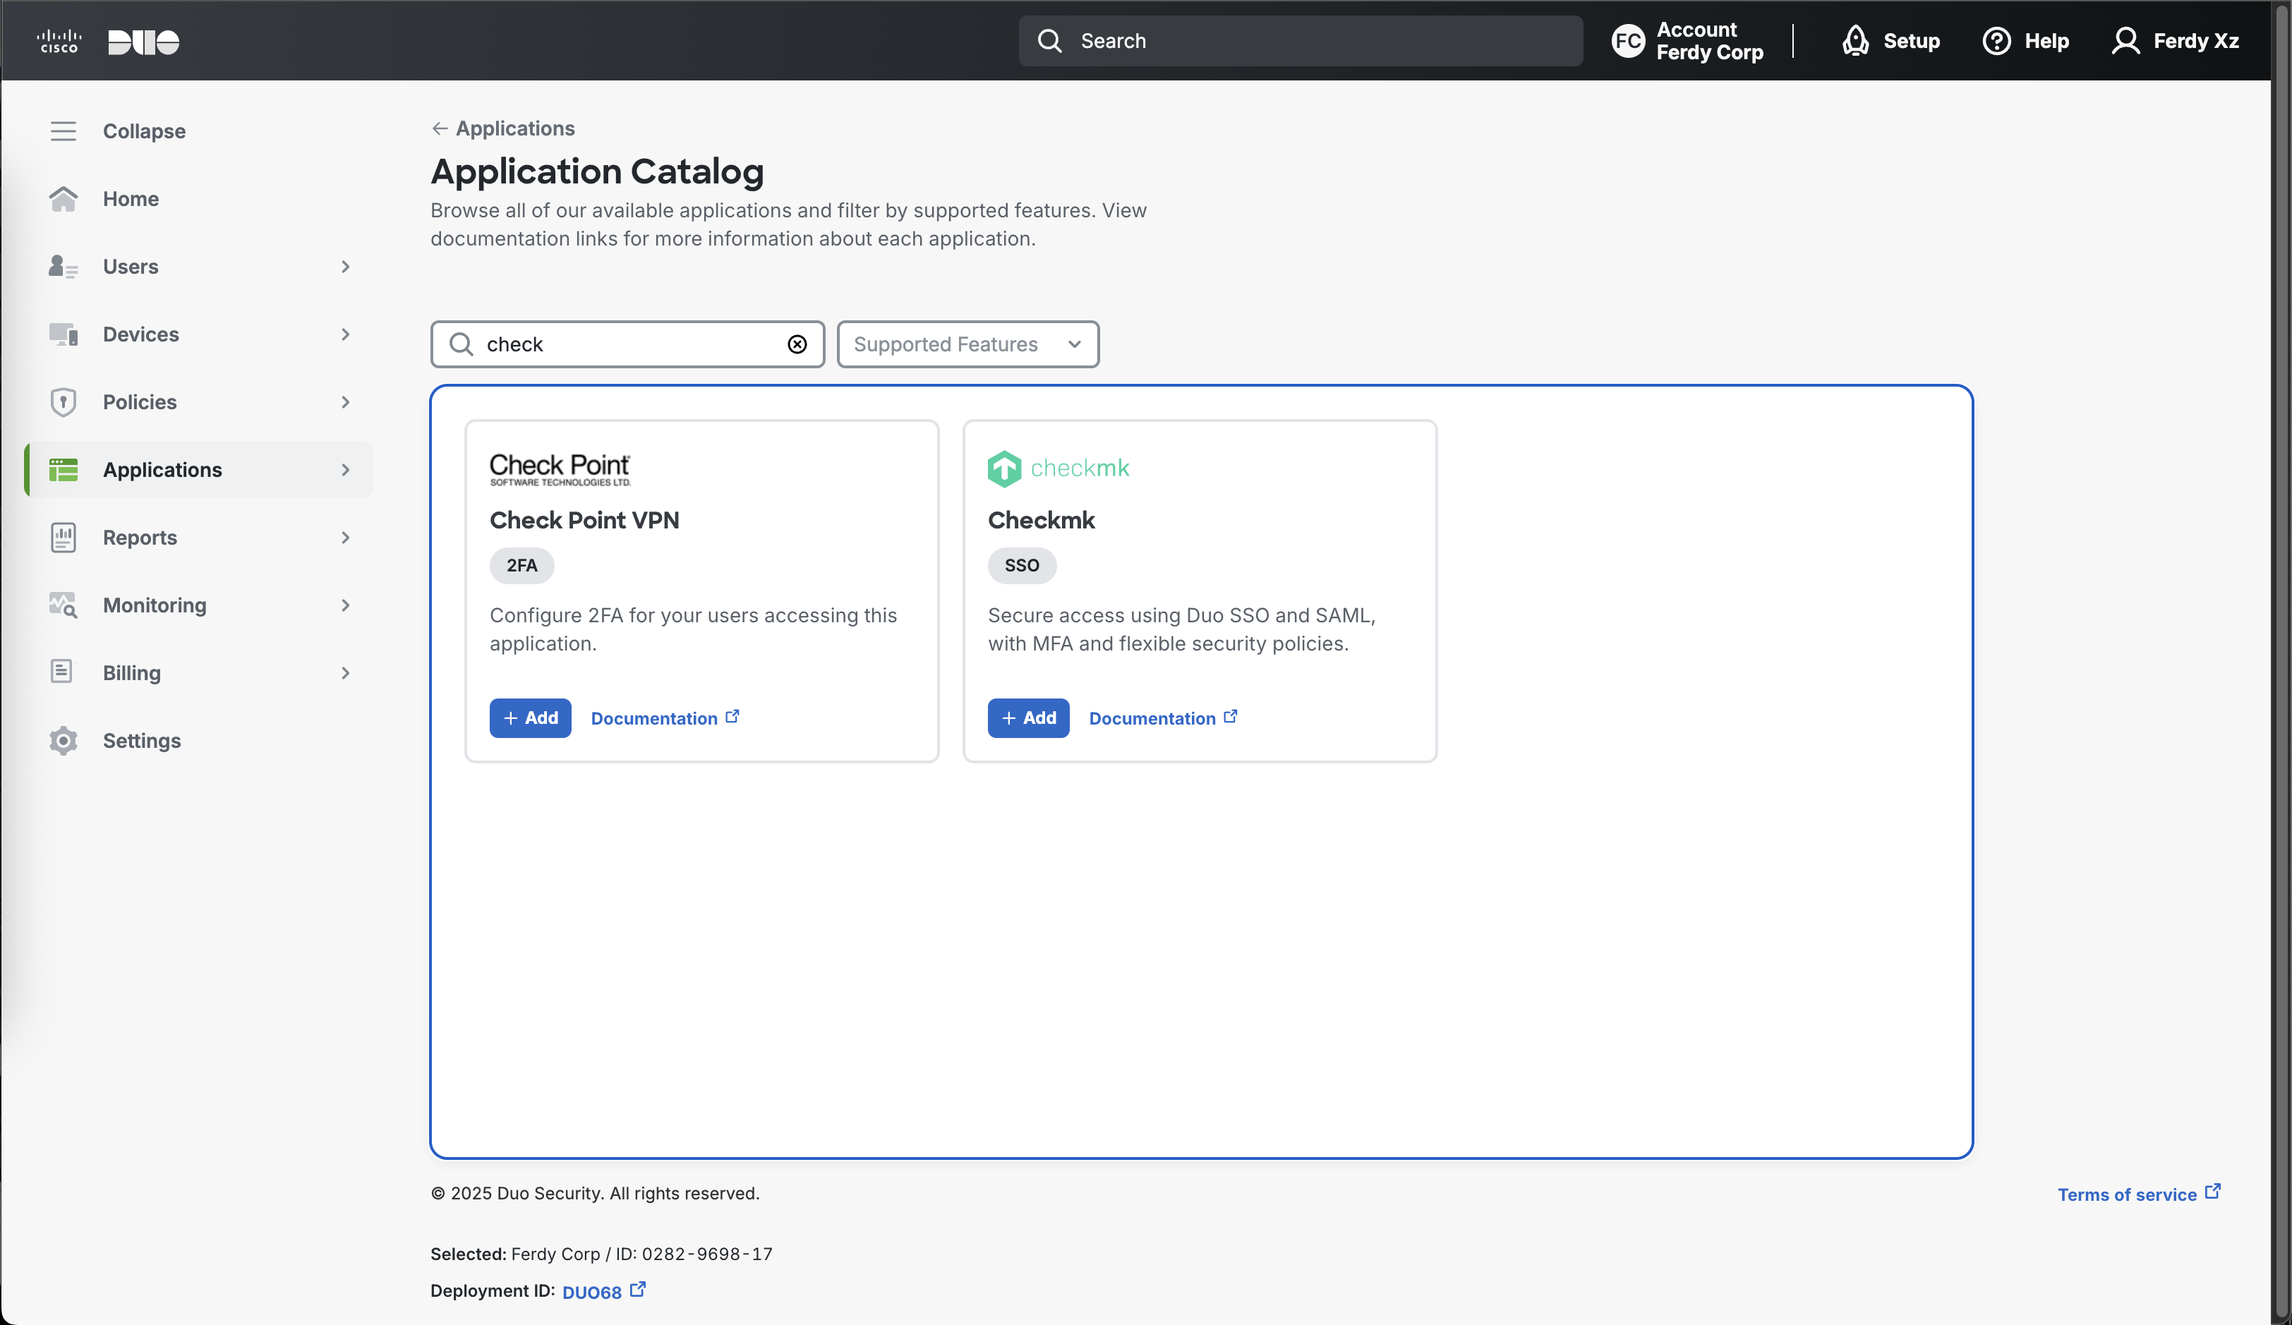Open Home via the house icon
Viewport: 2292px width, 1325px height.
[x=63, y=199]
